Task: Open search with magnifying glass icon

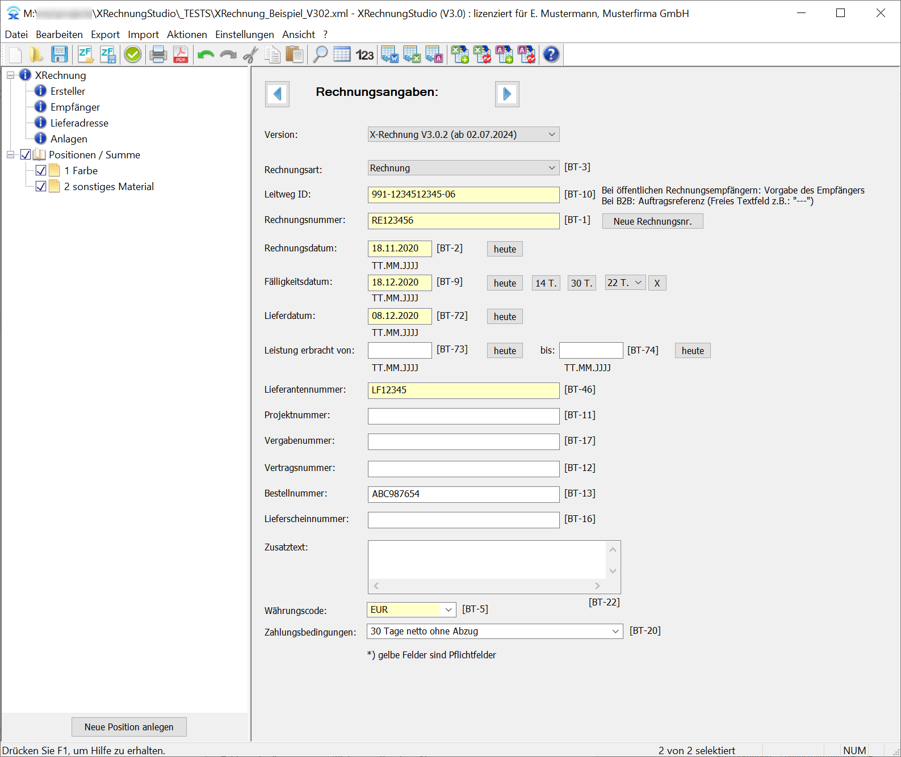Action: pos(320,55)
